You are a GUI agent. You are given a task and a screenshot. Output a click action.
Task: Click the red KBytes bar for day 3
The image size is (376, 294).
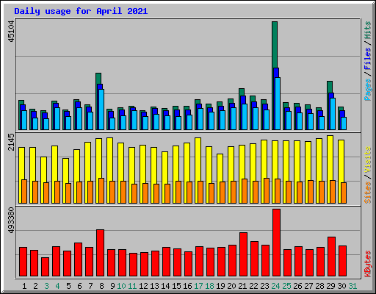point(46,267)
